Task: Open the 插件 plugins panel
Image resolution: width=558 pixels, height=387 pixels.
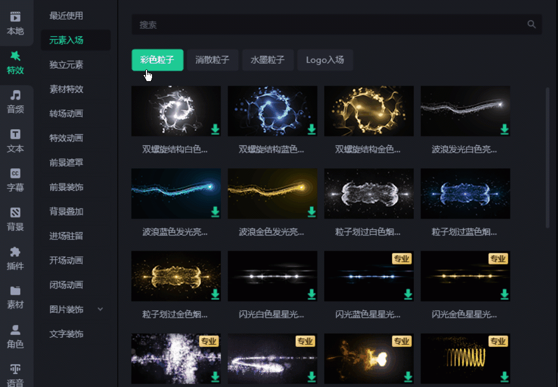Action: click(x=15, y=258)
